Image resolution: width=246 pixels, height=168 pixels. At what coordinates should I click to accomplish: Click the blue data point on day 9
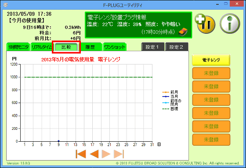pos(58,141)
